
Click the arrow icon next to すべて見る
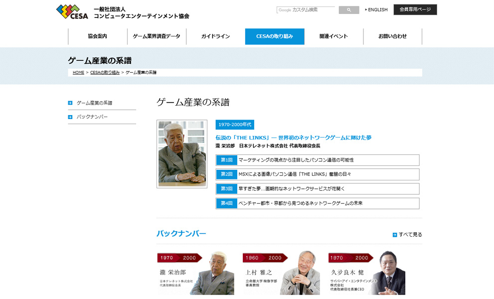tap(395, 235)
